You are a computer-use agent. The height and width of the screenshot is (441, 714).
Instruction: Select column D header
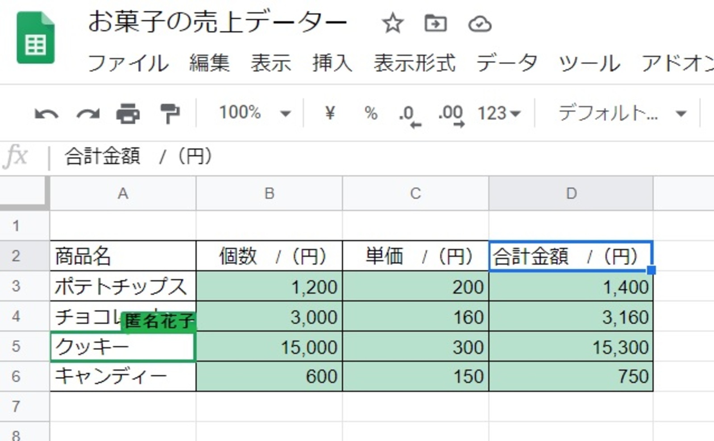[571, 193]
